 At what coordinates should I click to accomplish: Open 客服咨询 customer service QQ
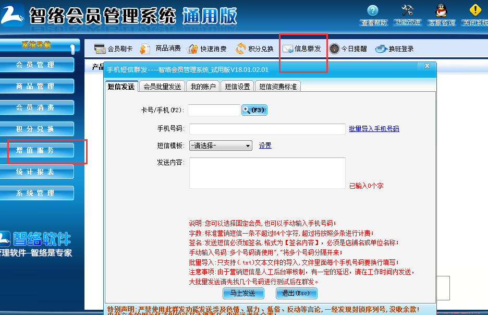tap(441, 13)
